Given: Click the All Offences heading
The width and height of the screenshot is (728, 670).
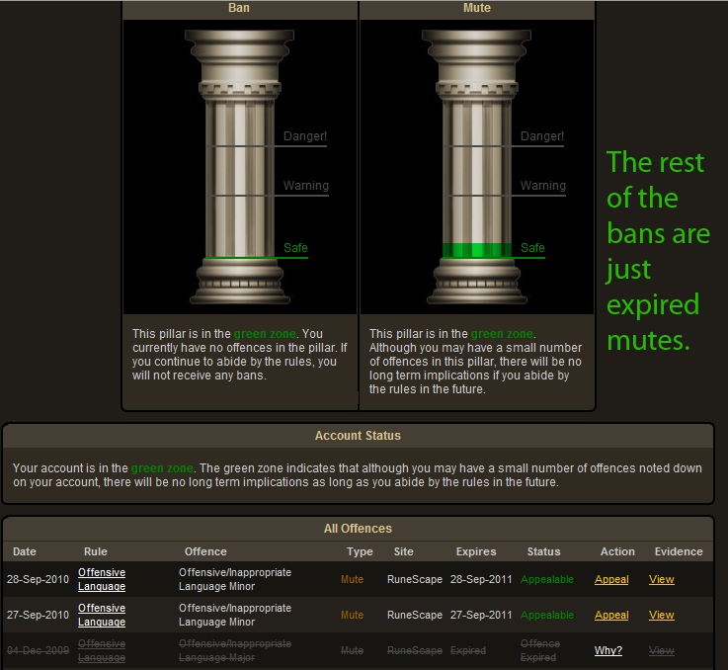Looking at the screenshot, I should (358, 529).
